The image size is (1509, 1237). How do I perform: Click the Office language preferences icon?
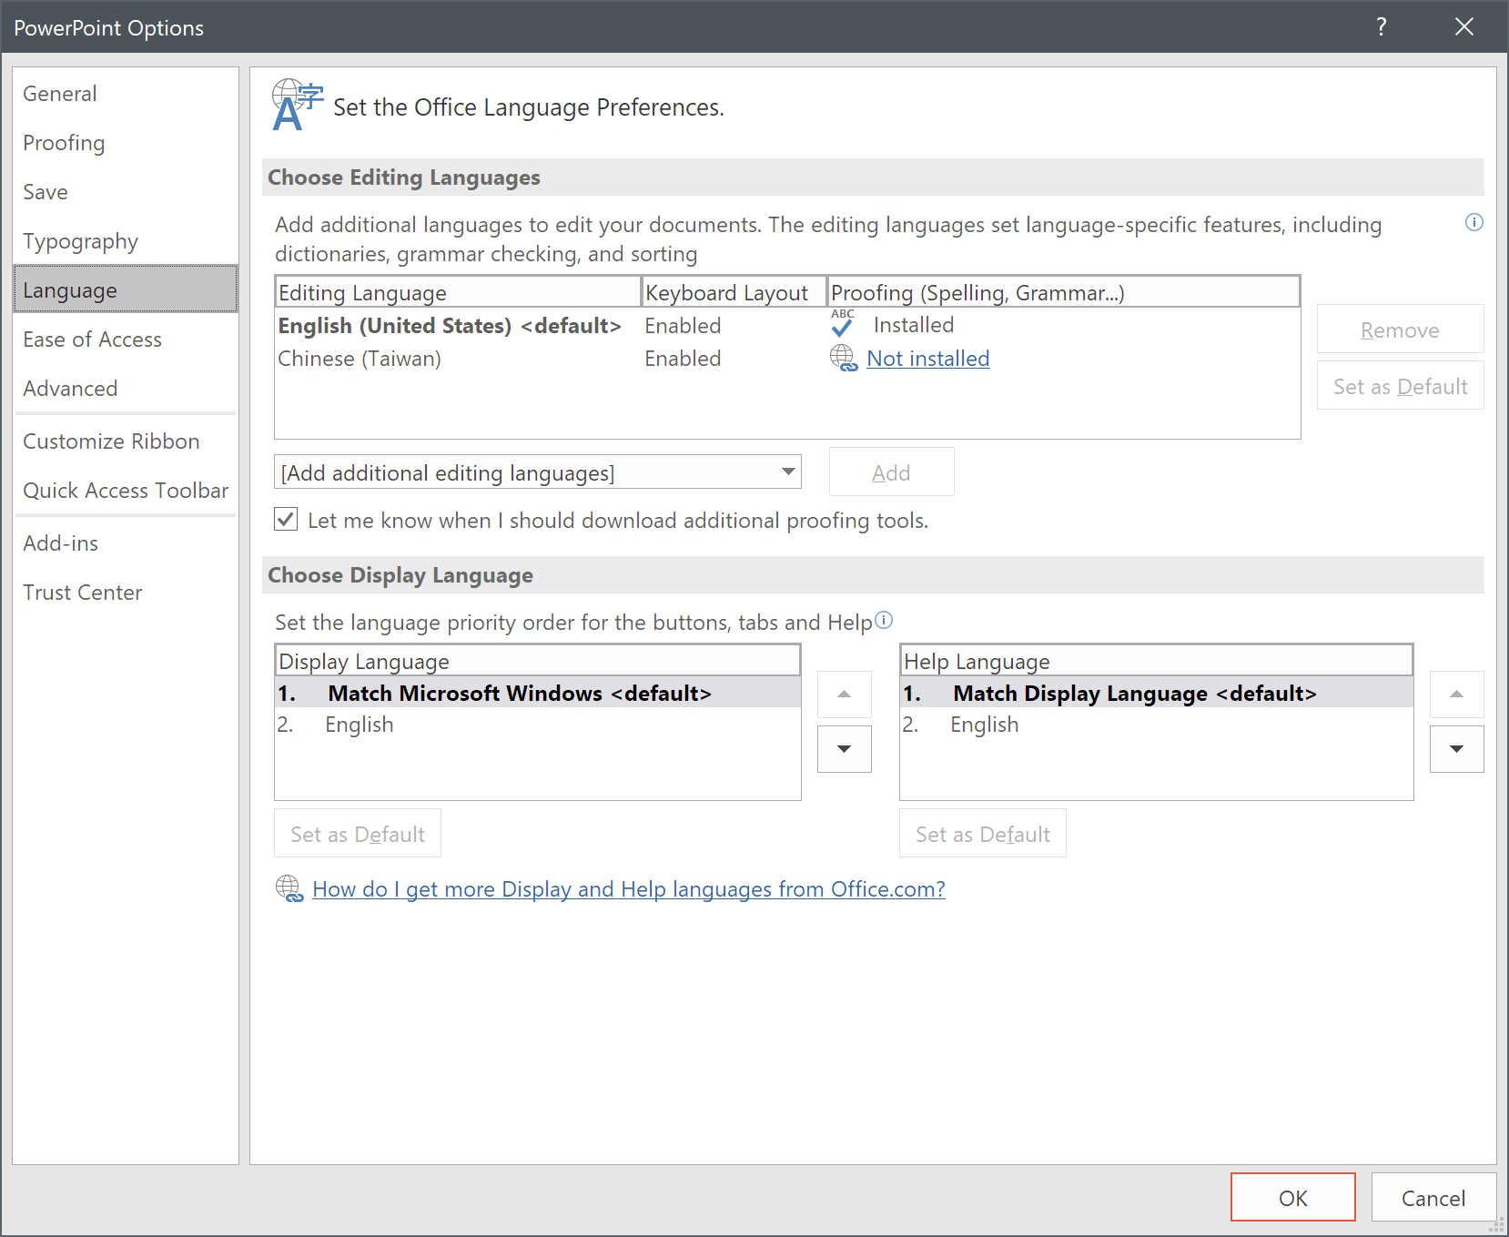click(298, 106)
